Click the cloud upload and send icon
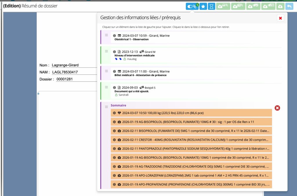Screen dimensions: 297x196 (253, 7)
